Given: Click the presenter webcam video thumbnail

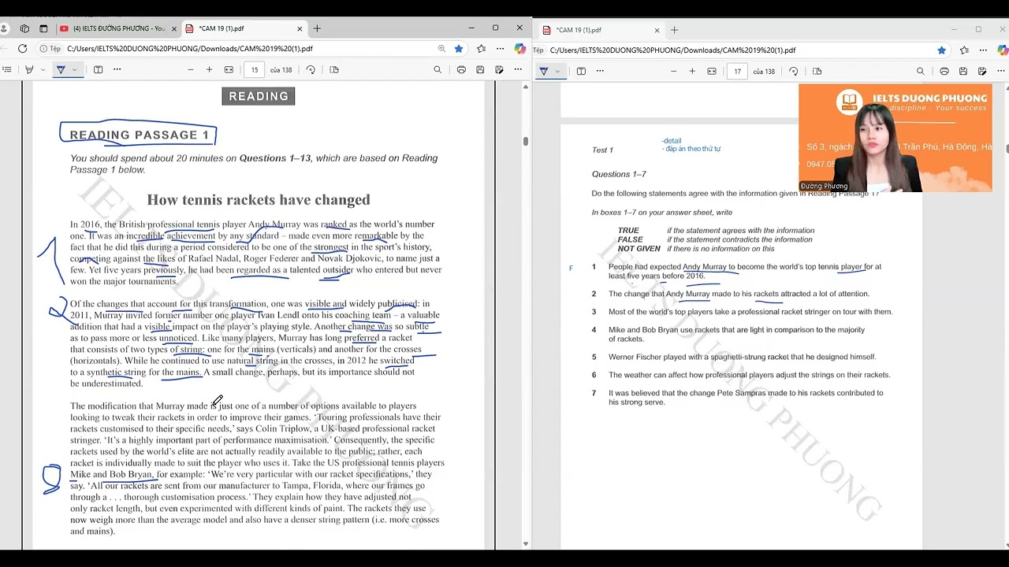Looking at the screenshot, I should [x=895, y=138].
